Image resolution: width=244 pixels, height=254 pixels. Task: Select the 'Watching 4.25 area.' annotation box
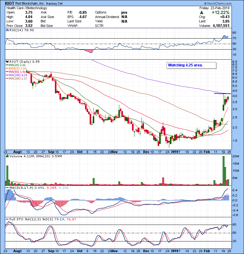[x=191, y=65]
